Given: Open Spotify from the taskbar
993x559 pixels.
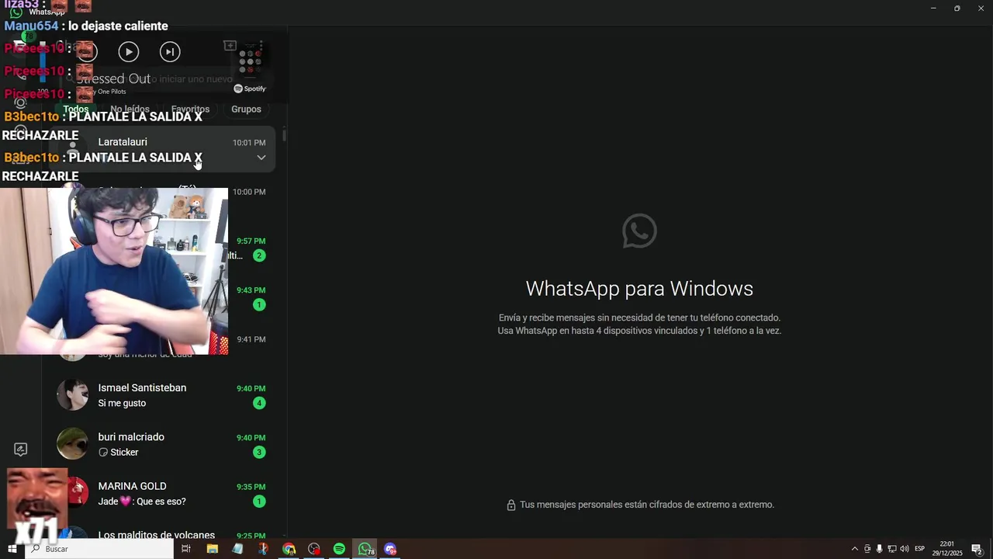Looking at the screenshot, I should point(339,549).
